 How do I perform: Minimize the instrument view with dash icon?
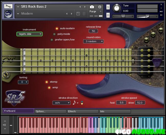[x=161, y=8]
